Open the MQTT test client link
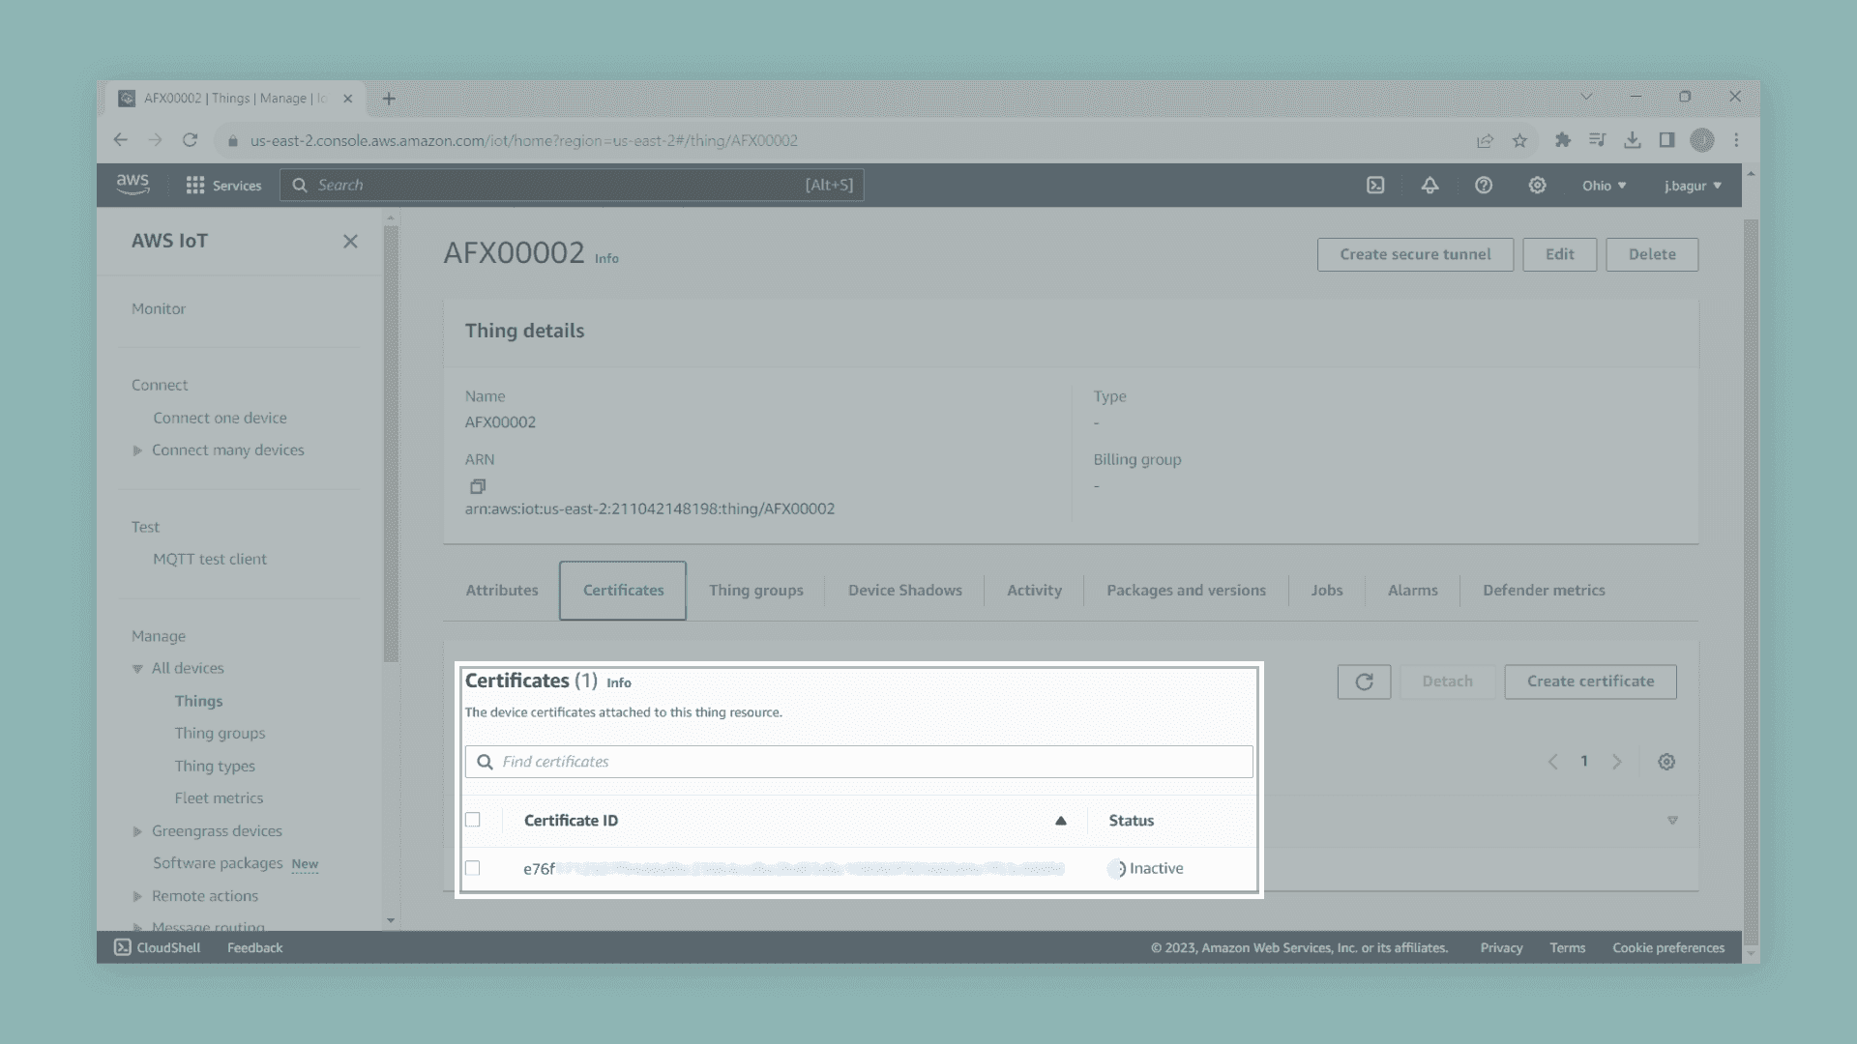This screenshot has width=1857, height=1044. click(210, 559)
